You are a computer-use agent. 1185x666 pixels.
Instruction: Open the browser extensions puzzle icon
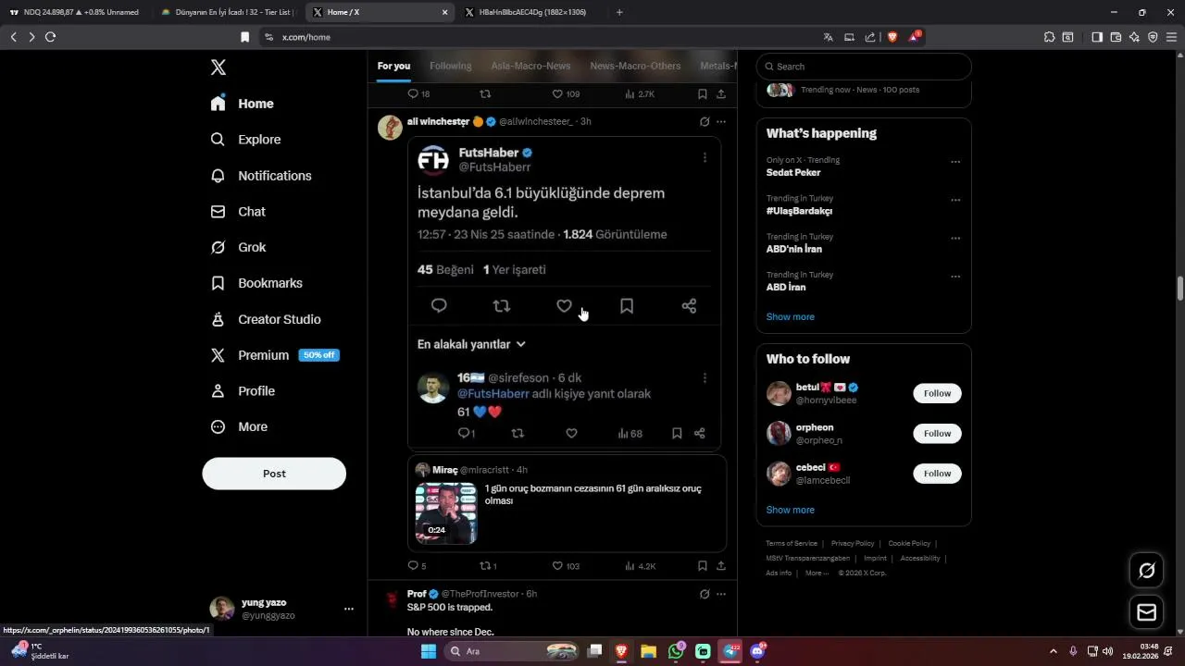point(1049,37)
